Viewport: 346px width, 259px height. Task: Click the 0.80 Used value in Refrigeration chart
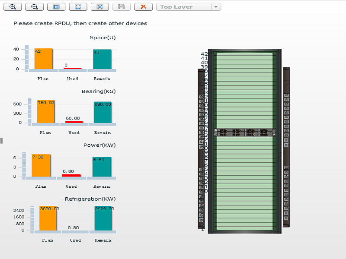(x=73, y=227)
